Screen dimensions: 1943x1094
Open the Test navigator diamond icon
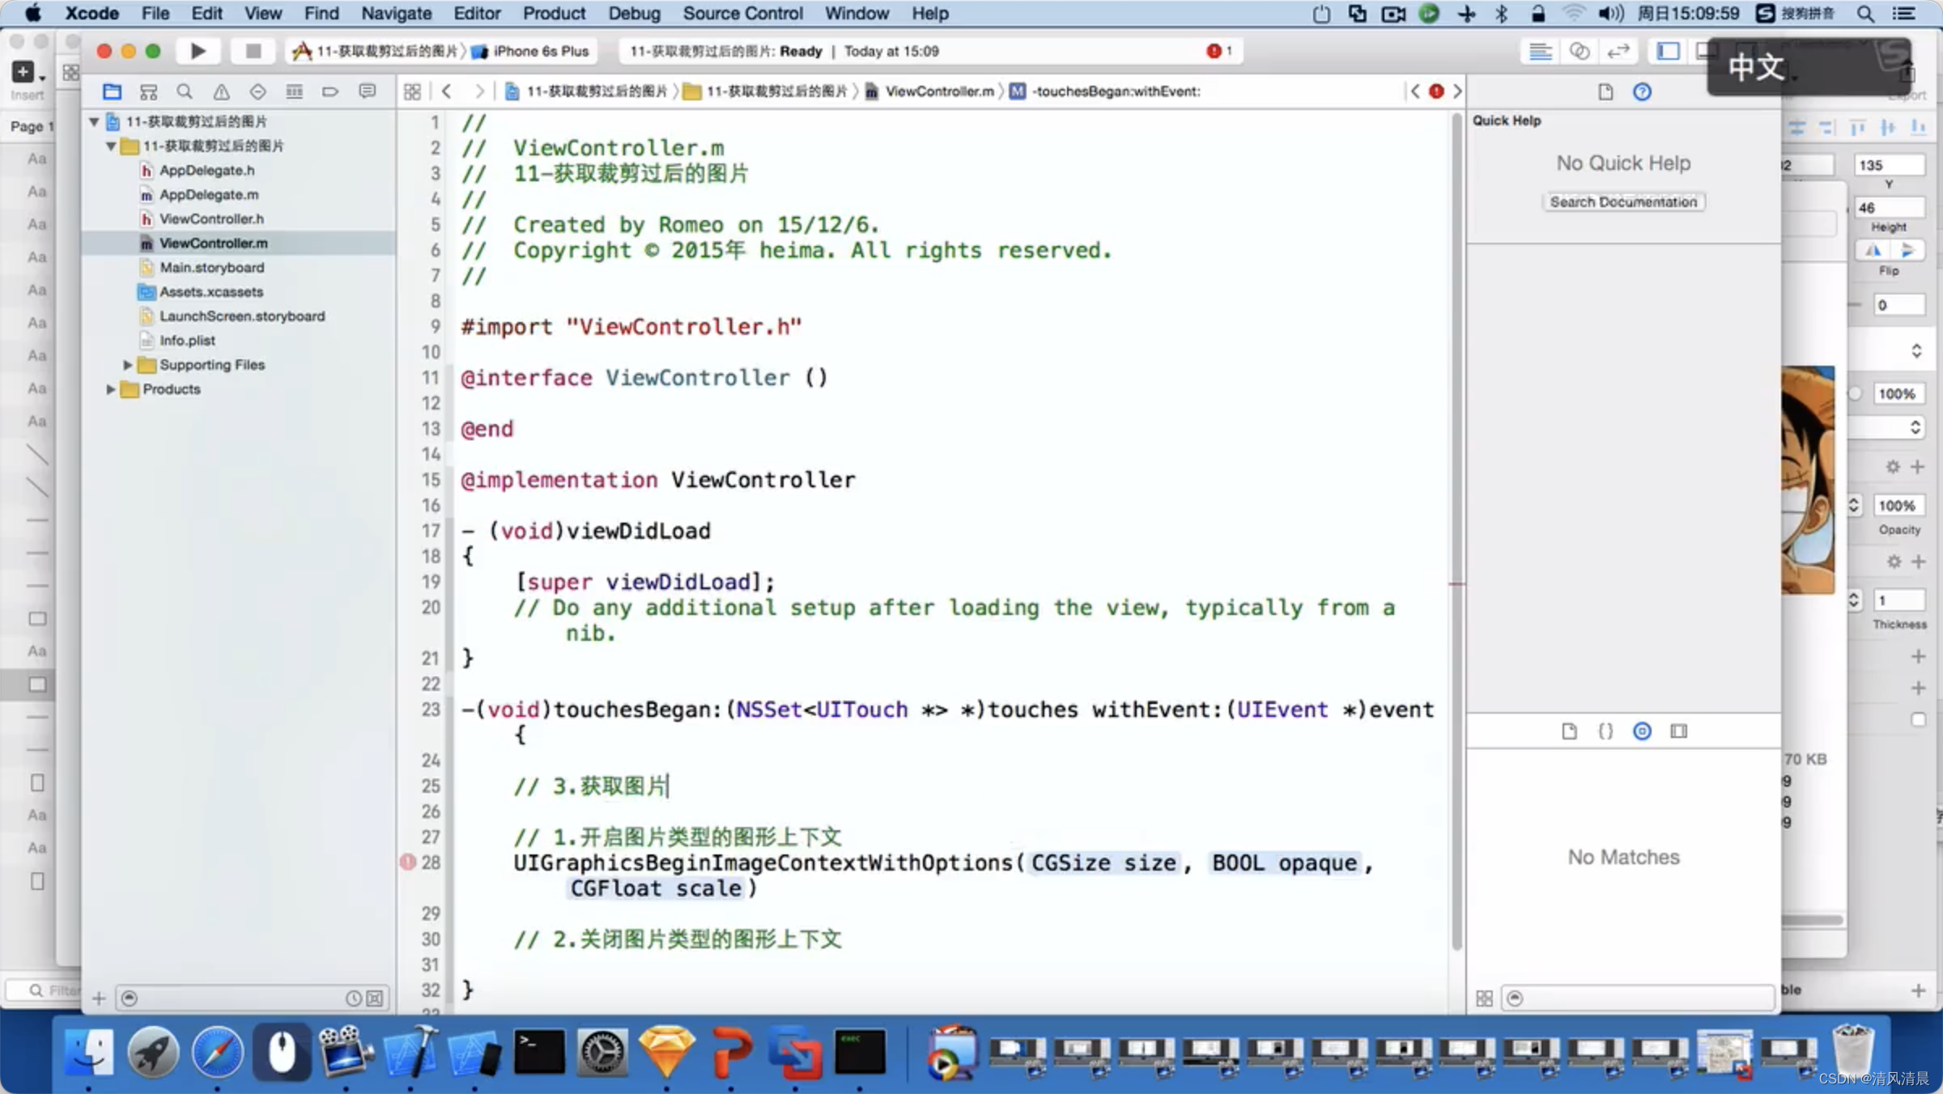pos(257,91)
